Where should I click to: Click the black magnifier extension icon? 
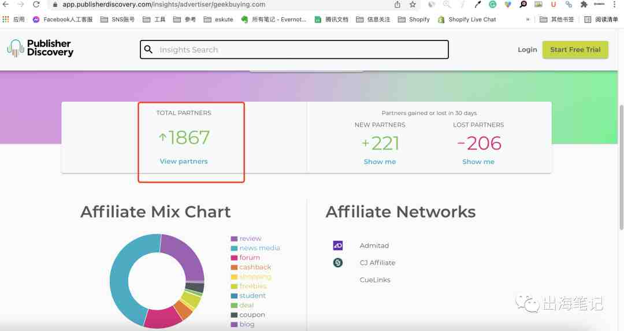point(523,5)
